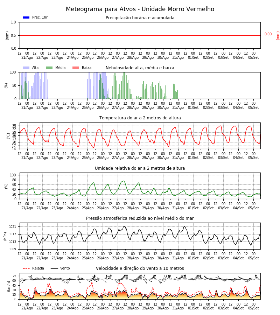
Task: Click the red Baixa legend swatch
Action: click(76, 68)
